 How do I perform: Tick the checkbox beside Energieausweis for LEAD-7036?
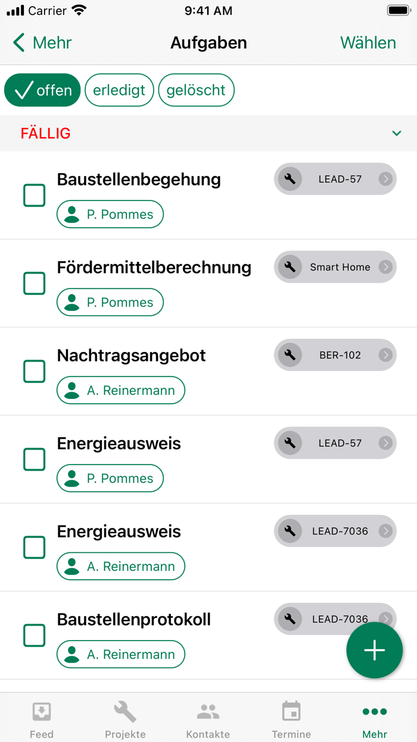pyautogui.click(x=34, y=547)
